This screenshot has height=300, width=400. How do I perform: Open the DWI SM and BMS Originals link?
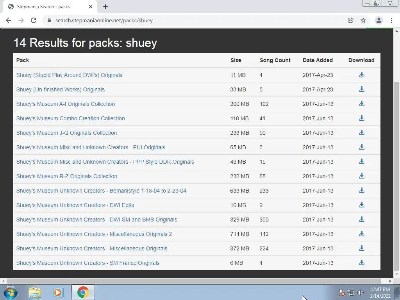click(x=96, y=220)
